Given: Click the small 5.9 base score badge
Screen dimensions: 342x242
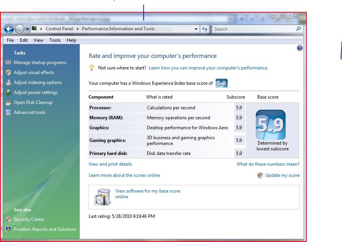Looking at the screenshot, I should pyautogui.click(x=221, y=83).
